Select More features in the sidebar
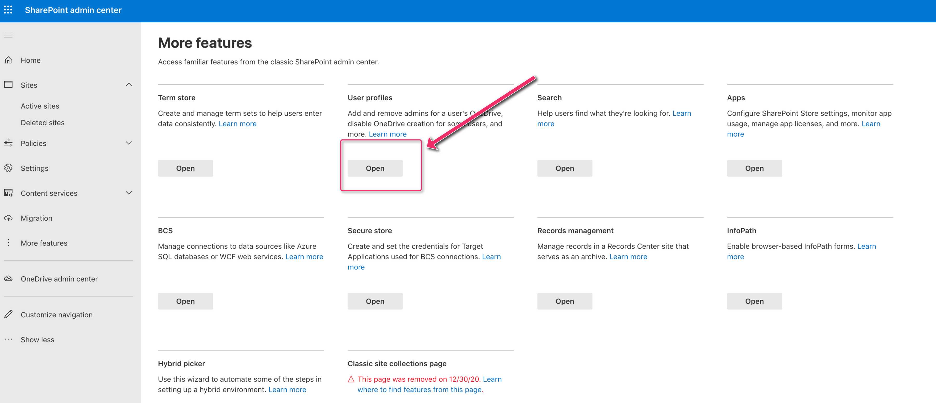The width and height of the screenshot is (936, 403). tap(44, 243)
